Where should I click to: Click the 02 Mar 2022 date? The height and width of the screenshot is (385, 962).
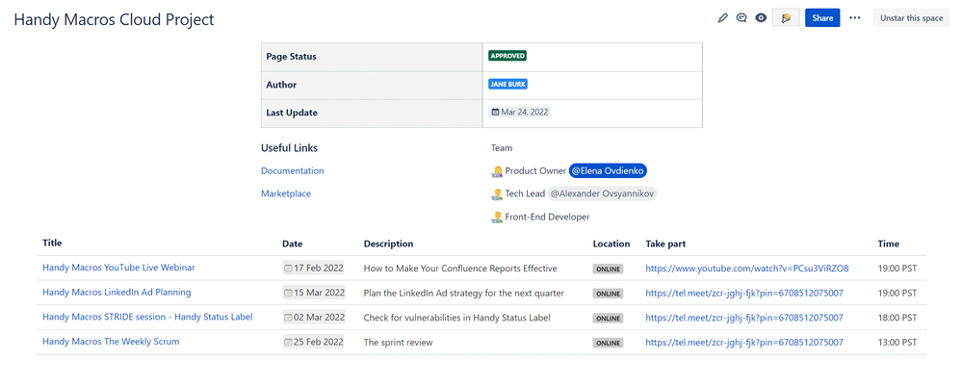pos(314,318)
